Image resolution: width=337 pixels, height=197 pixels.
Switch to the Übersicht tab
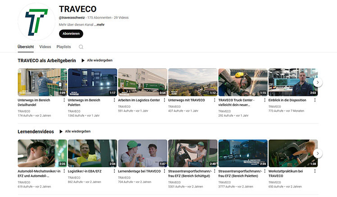26,47
